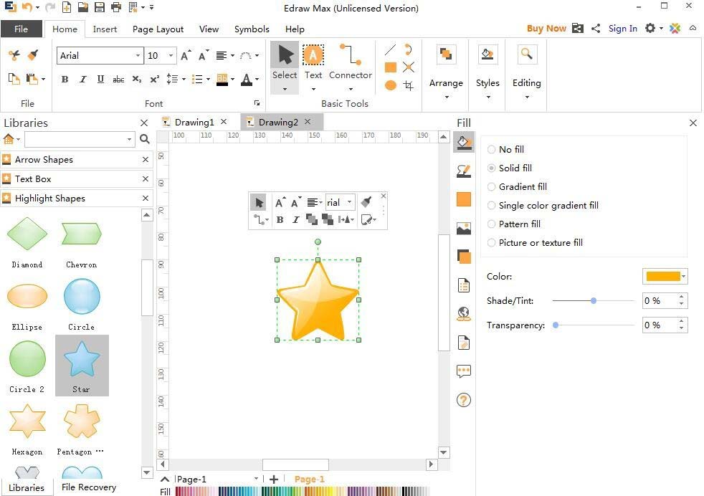The image size is (704, 496).
Task: Enable Pattern fill option
Action: (x=492, y=224)
